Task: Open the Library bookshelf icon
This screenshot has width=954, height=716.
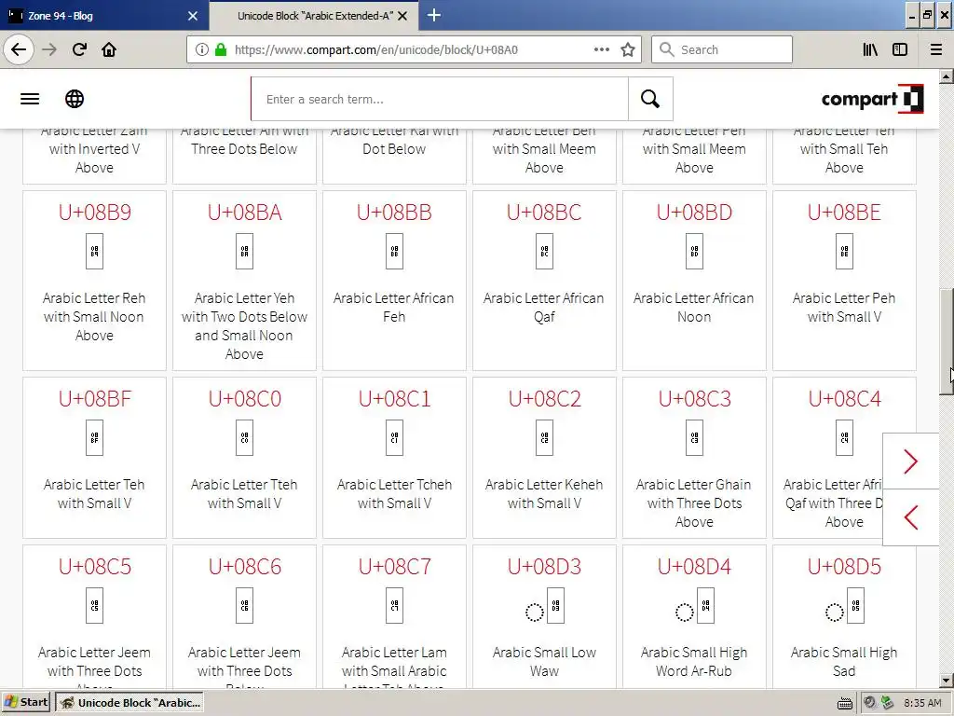Action: point(870,49)
